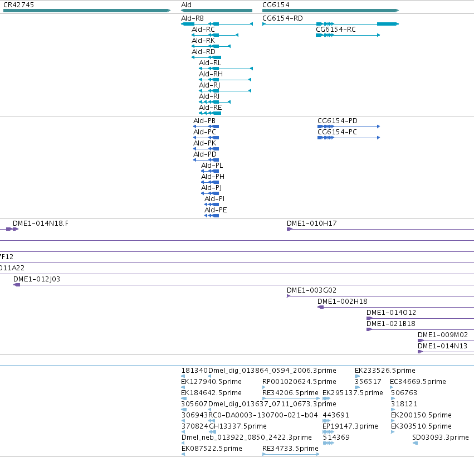Click the 356517 feature
Viewport: 474px width, 457px height.
click(x=358, y=387)
